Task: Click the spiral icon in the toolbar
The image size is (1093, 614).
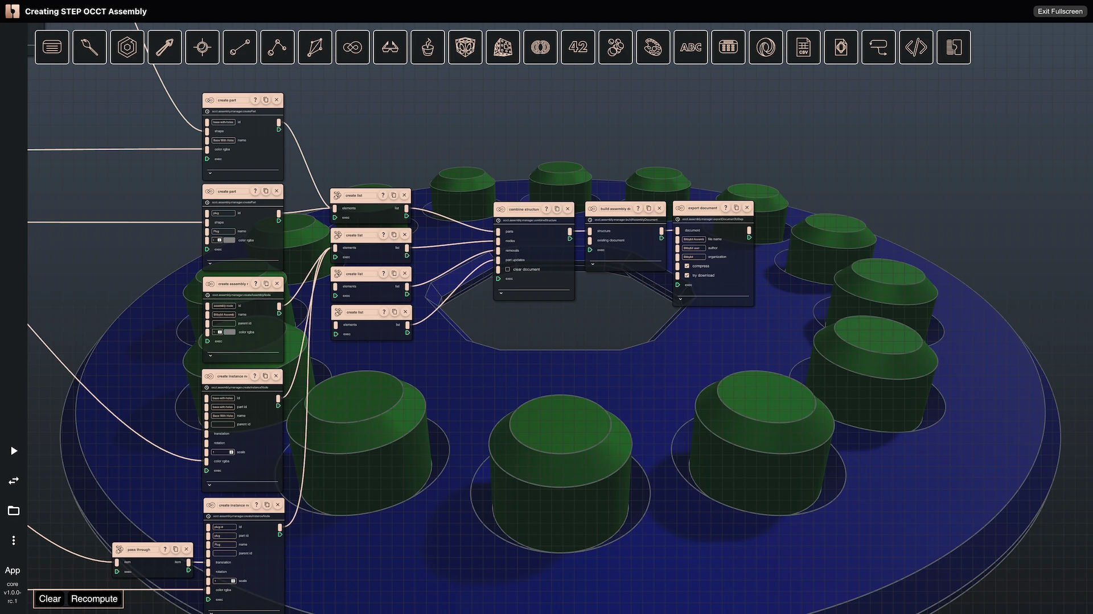Action: point(766,47)
